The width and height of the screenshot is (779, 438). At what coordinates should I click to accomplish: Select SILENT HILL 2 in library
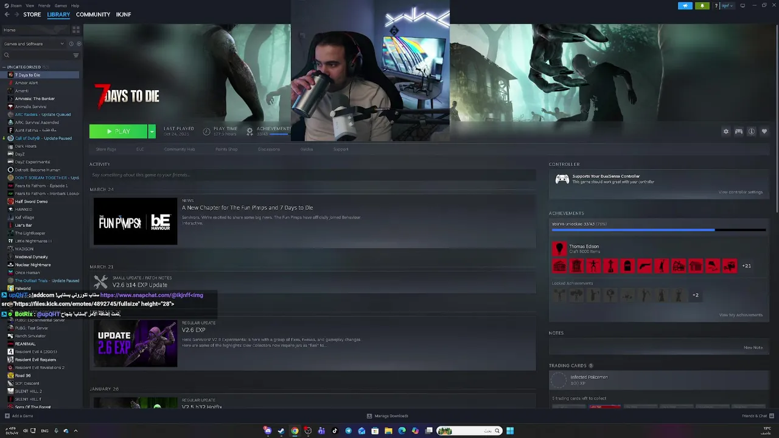29,391
